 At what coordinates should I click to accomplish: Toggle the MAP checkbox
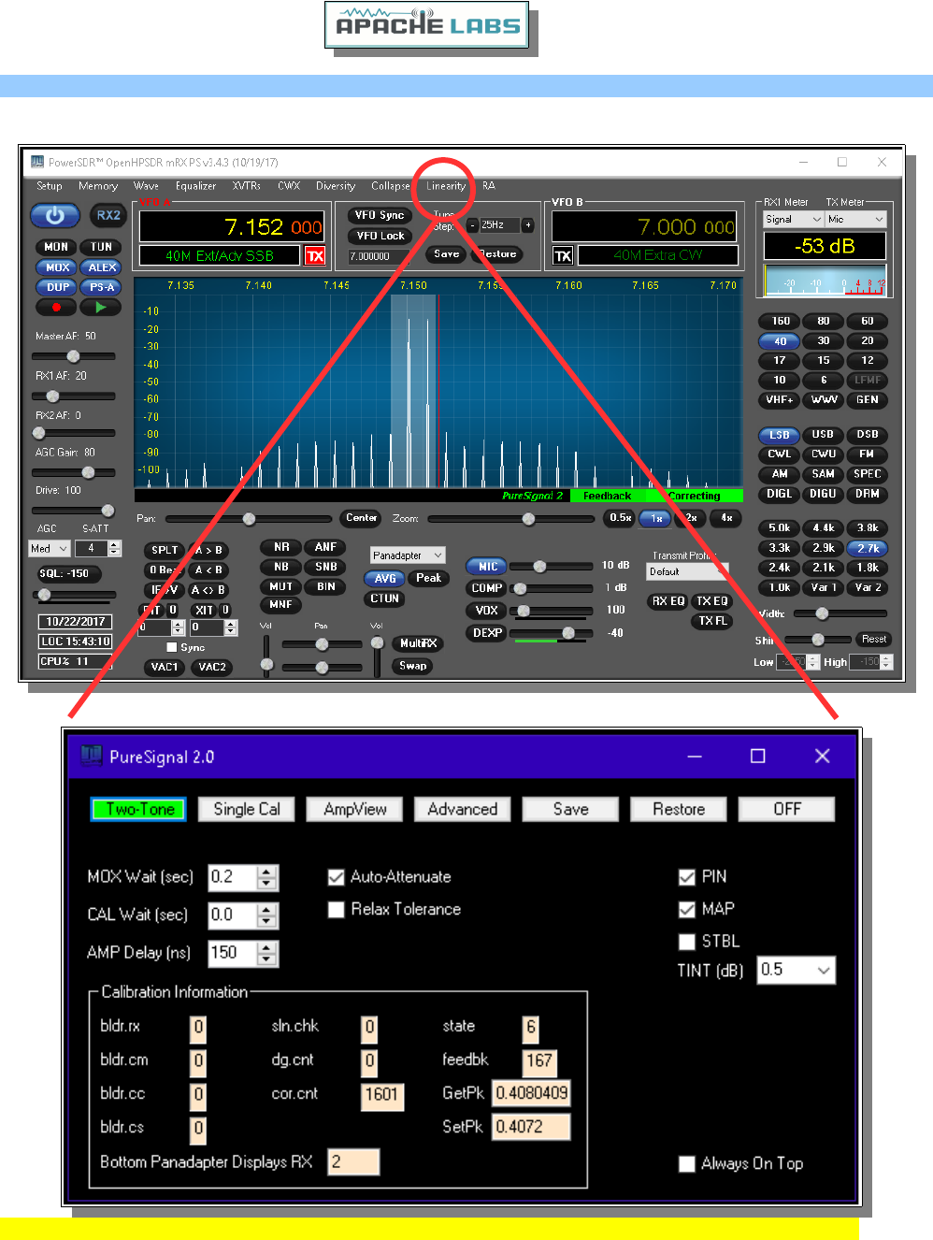pos(686,909)
